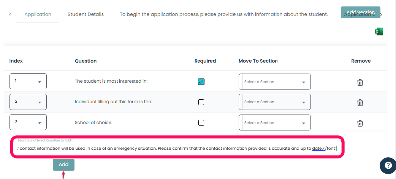Open the help question mark button
The height and width of the screenshot is (179, 396).
pos(388,165)
